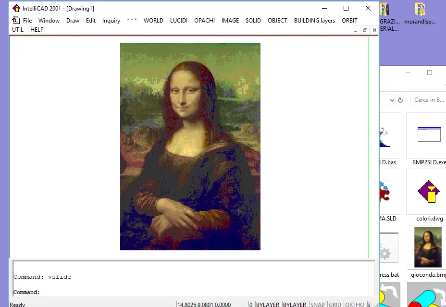Open the OBJECT menu

(277, 21)
